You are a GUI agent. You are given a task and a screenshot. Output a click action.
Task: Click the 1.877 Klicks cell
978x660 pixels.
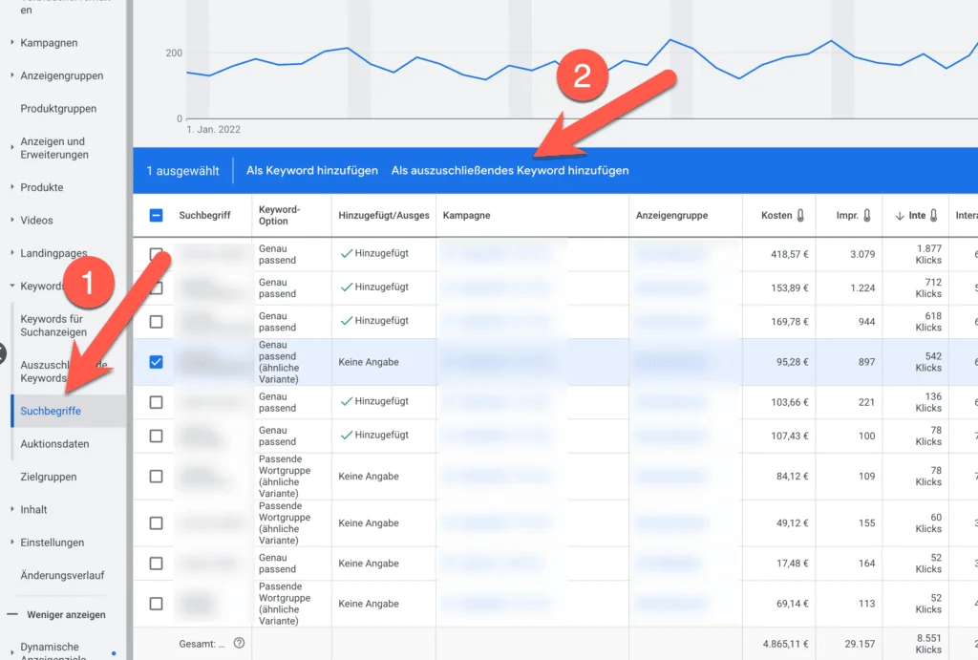coord(928,254)
